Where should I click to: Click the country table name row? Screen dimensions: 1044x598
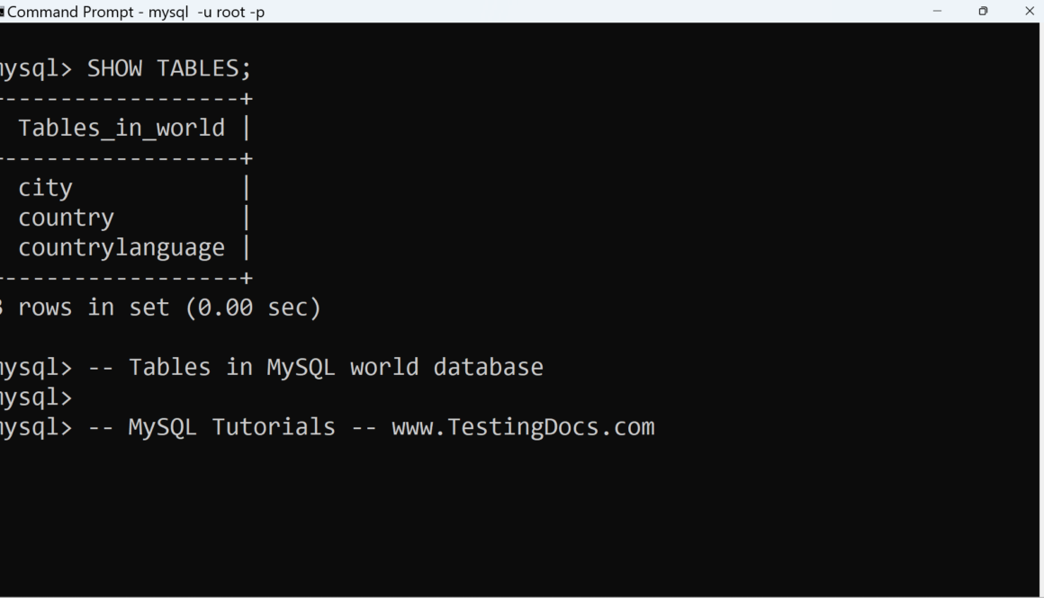66,218
